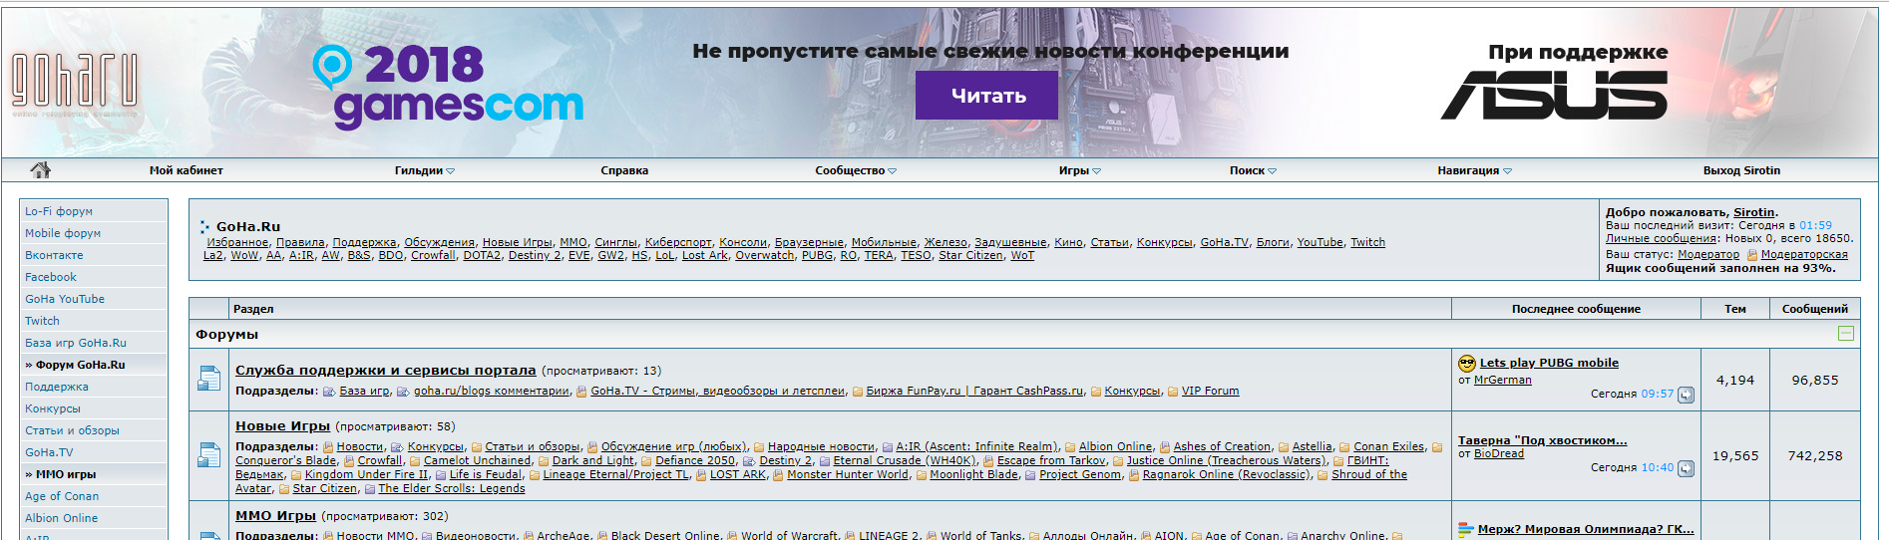Click the Читать button in the banner
1889x540 pixels.
tap(987, 96)
